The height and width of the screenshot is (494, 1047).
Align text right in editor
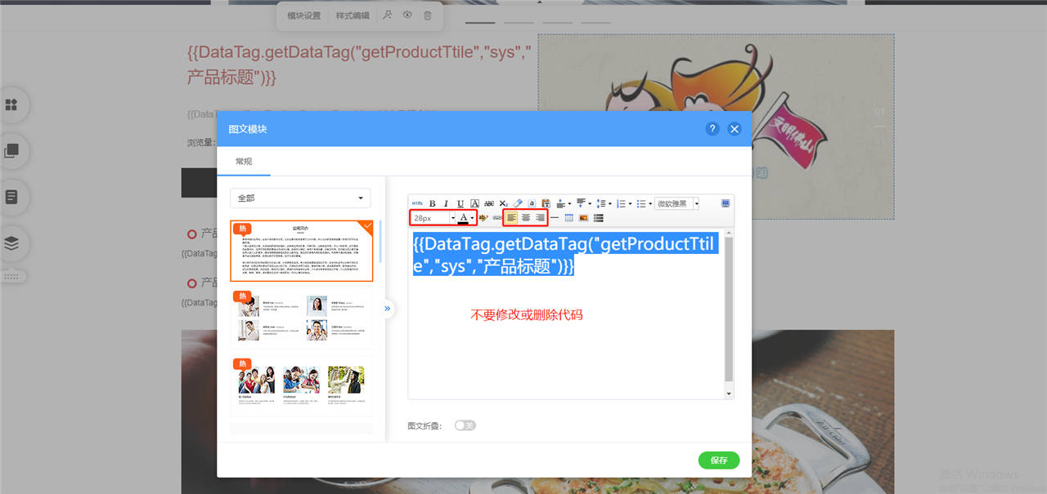[x=540, y=218]
